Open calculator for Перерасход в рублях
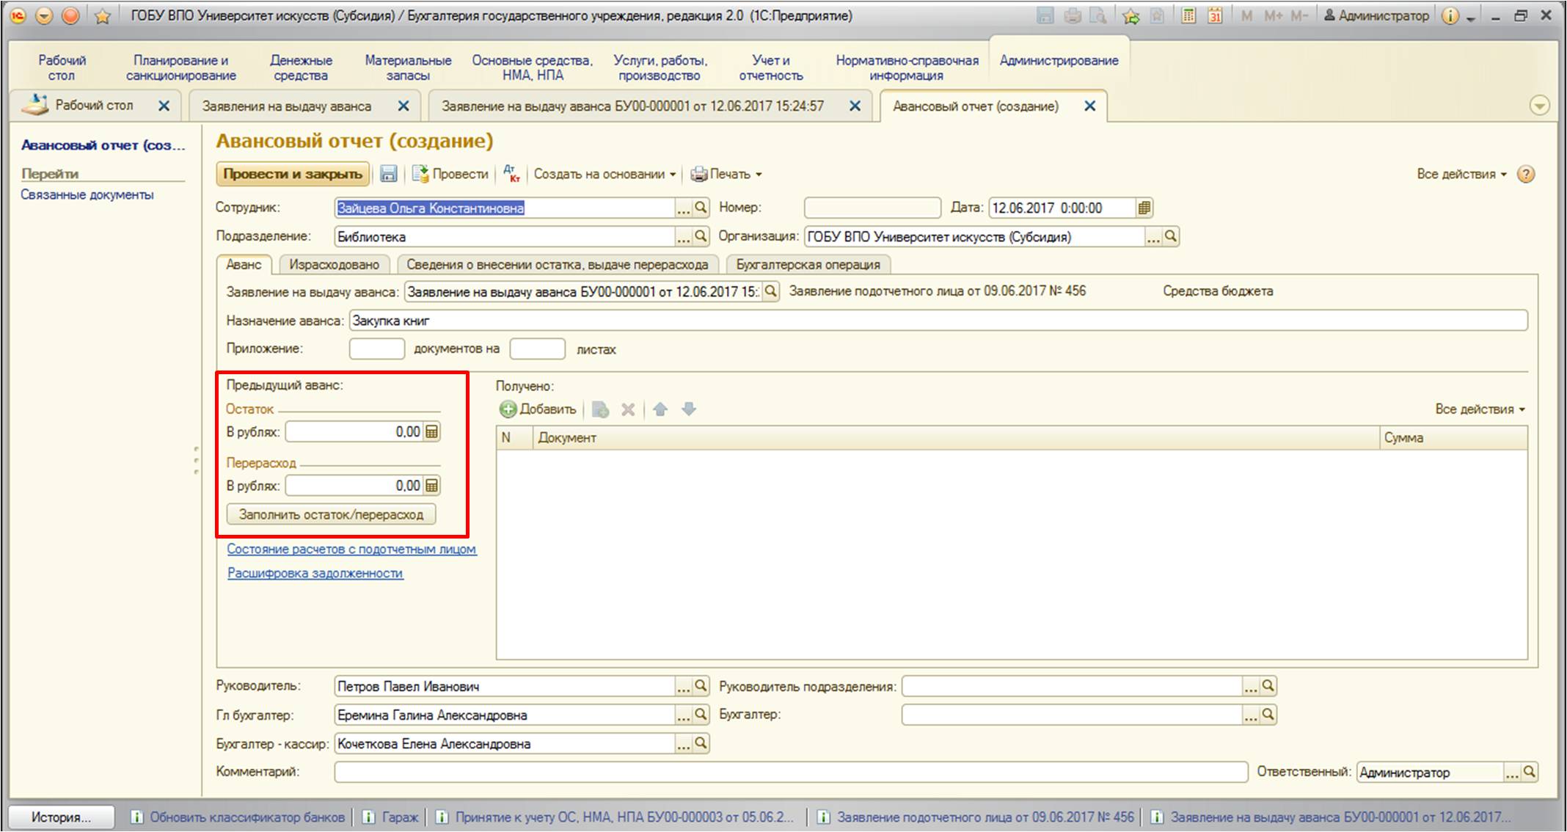This screenshot has width=1567, height=832. (432, 486)
